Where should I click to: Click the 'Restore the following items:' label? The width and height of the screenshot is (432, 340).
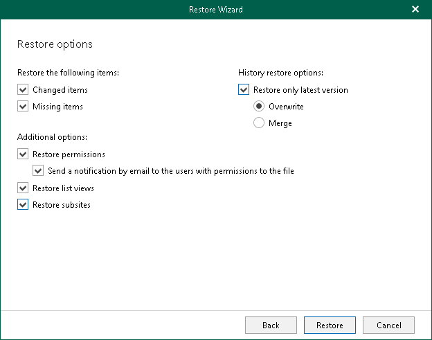[x=68, y=72]
